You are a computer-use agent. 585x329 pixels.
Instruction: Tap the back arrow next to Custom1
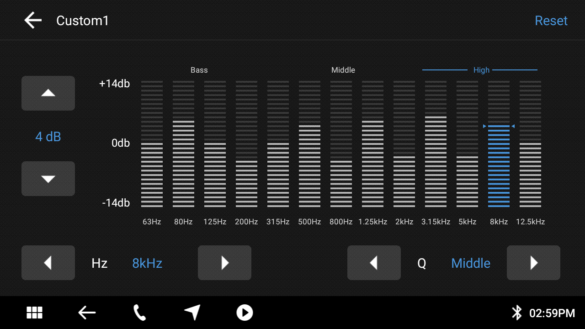pos(33,21)
